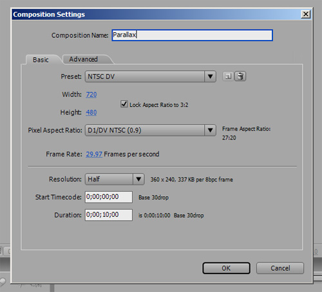Click the Height value 480

point(91,113)
